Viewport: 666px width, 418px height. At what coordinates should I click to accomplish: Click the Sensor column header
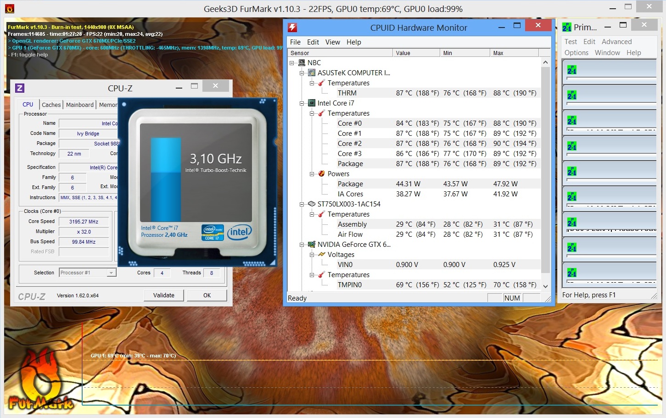click(x=340, y=53)
